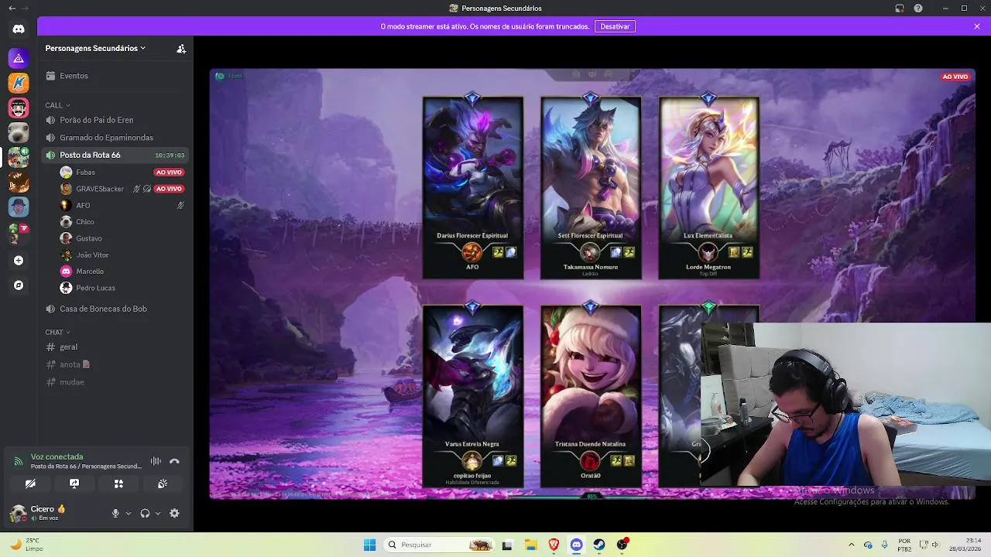Join Casa de Bonecas do Bob channel
This screenshot has width=991, height=557.
click(116, 309)
